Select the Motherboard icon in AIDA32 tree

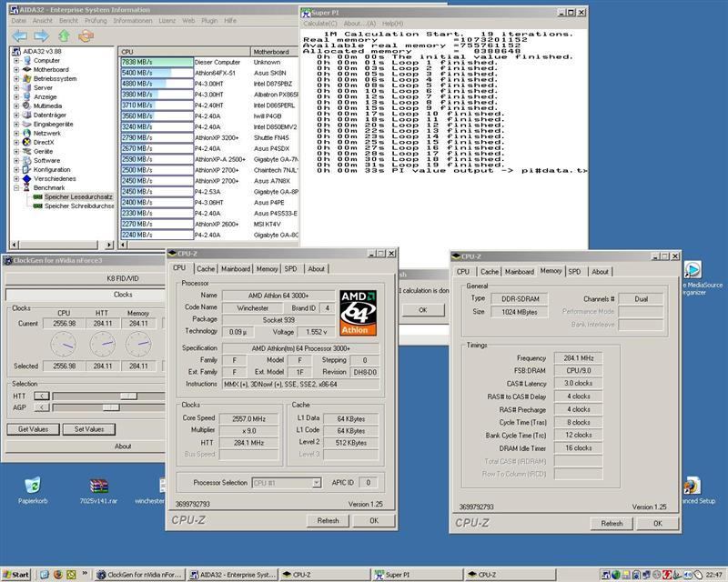pyautogui.click(x=27, y=70)
